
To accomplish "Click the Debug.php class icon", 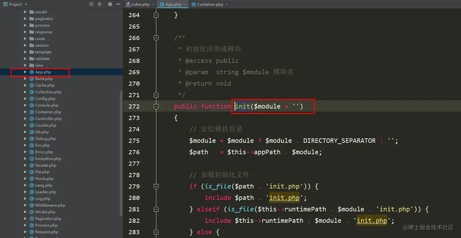I will click(x=32, y=139).
